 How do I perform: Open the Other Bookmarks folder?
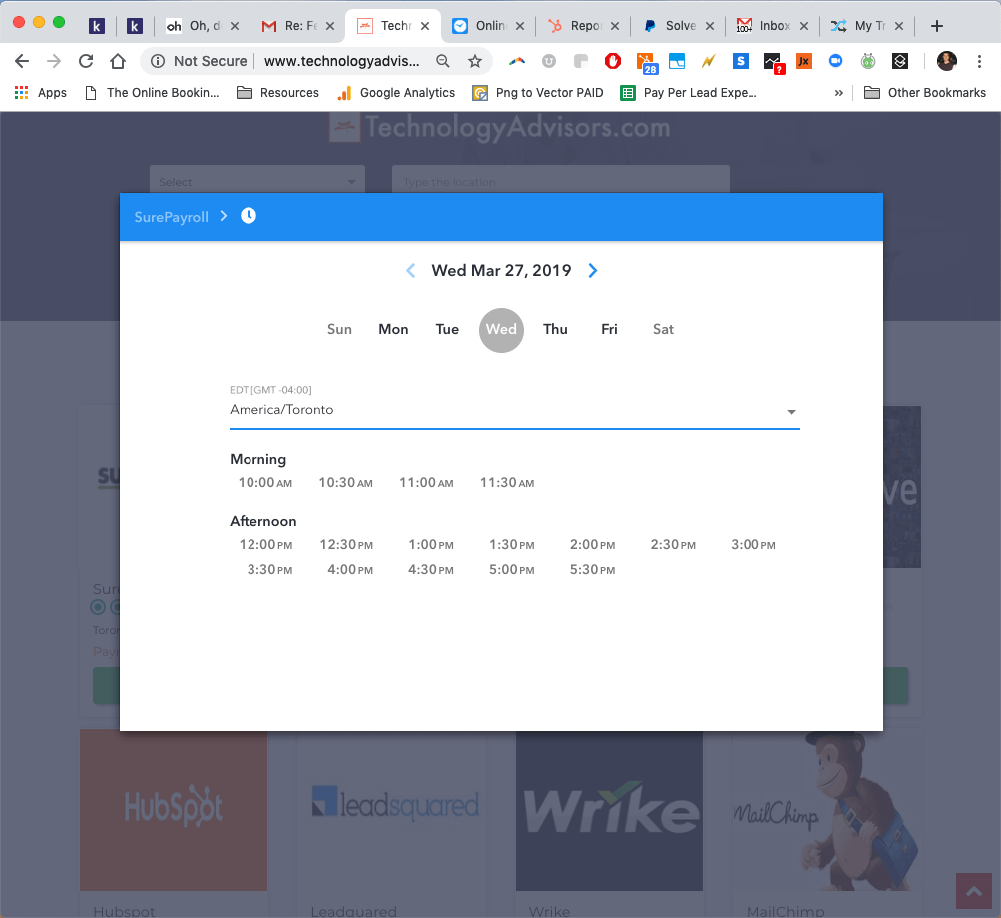pos(925,93)
